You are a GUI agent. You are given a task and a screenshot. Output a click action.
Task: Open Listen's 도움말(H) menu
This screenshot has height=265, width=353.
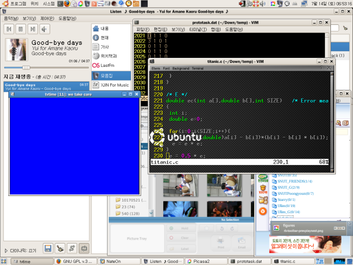pyautogui.click(x=67, y=18)
